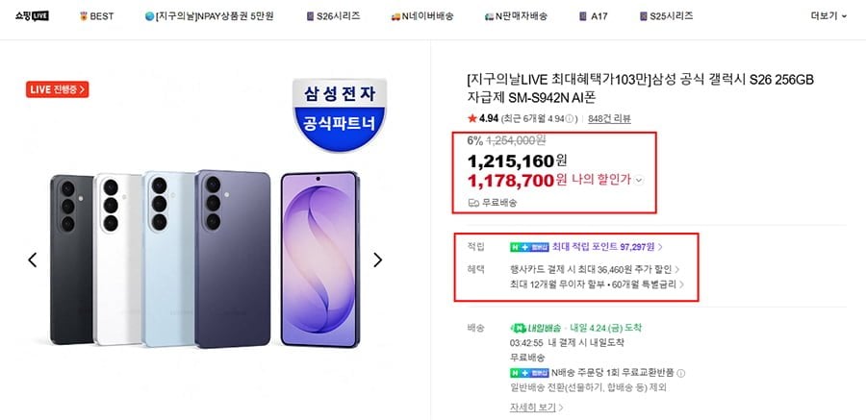Click the info icon beside the 4.94 rating
866x420 pixels.
(x=571, y=119)
